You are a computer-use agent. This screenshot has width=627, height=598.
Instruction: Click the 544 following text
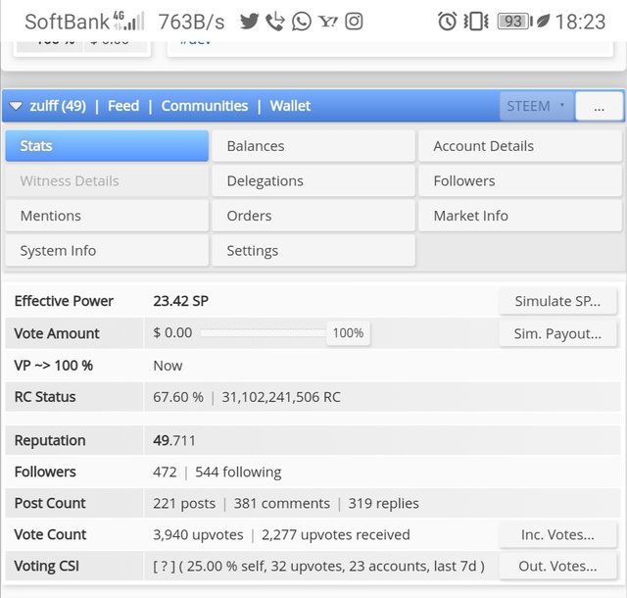tap(238, 473)
